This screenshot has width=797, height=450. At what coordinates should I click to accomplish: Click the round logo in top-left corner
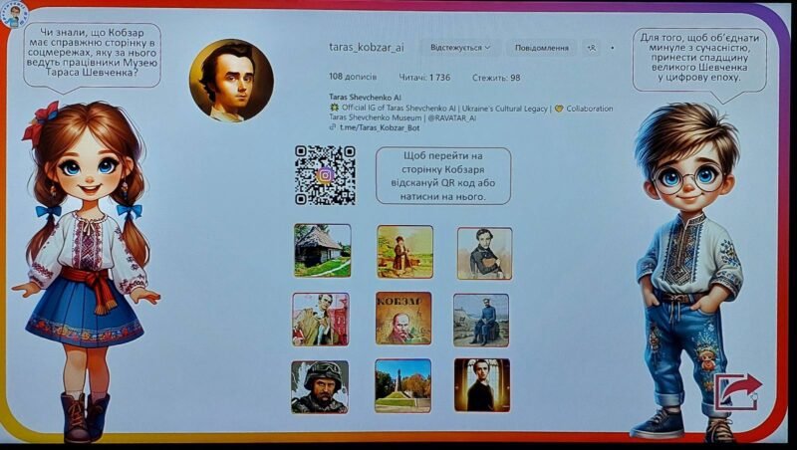coord(15,14)
